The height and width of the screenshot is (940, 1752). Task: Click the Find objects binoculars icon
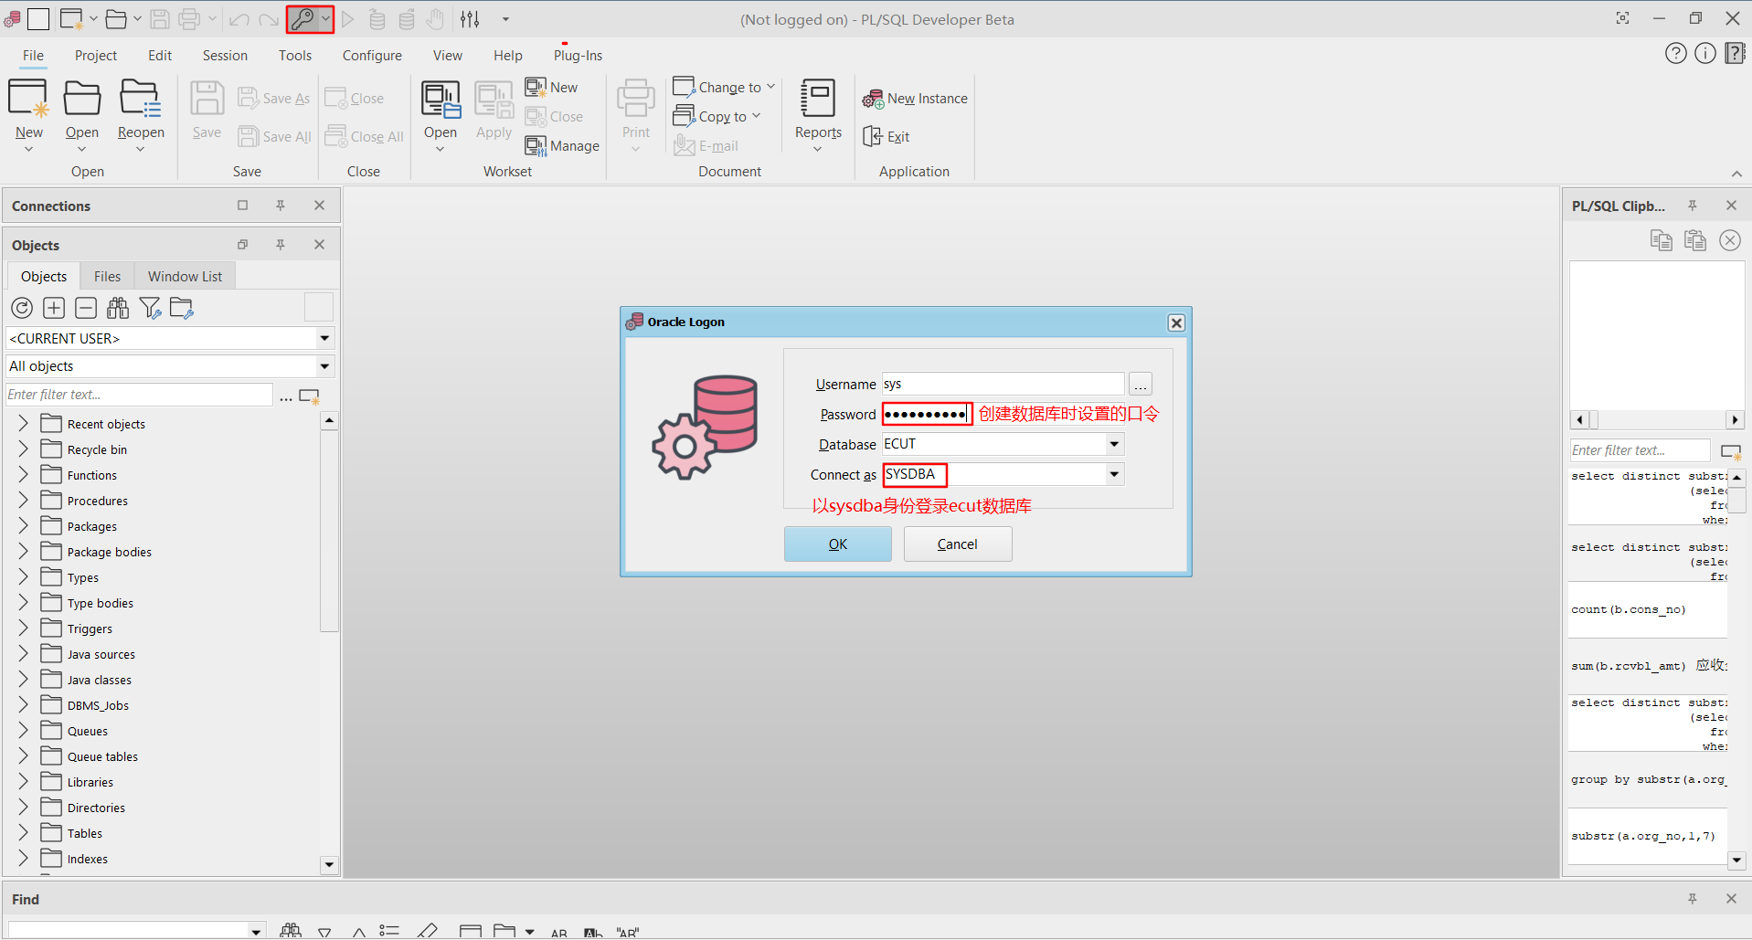point(118,309)
